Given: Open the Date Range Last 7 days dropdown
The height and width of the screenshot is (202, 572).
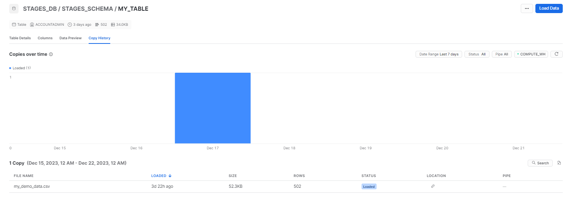Looking at the screenshot, I should (x=439, y=54).
